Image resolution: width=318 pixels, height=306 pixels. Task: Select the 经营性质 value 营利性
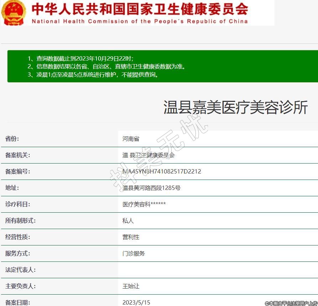click(x=131, y=237)
